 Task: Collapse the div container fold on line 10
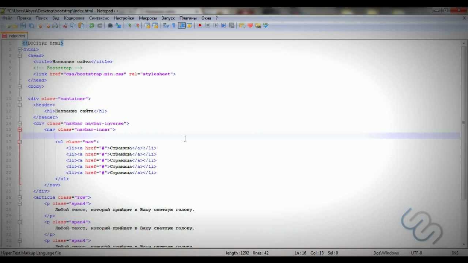pos(20,99)
